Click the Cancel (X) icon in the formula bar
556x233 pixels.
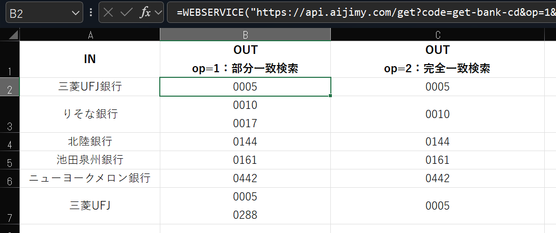click(x=108, y=13)
